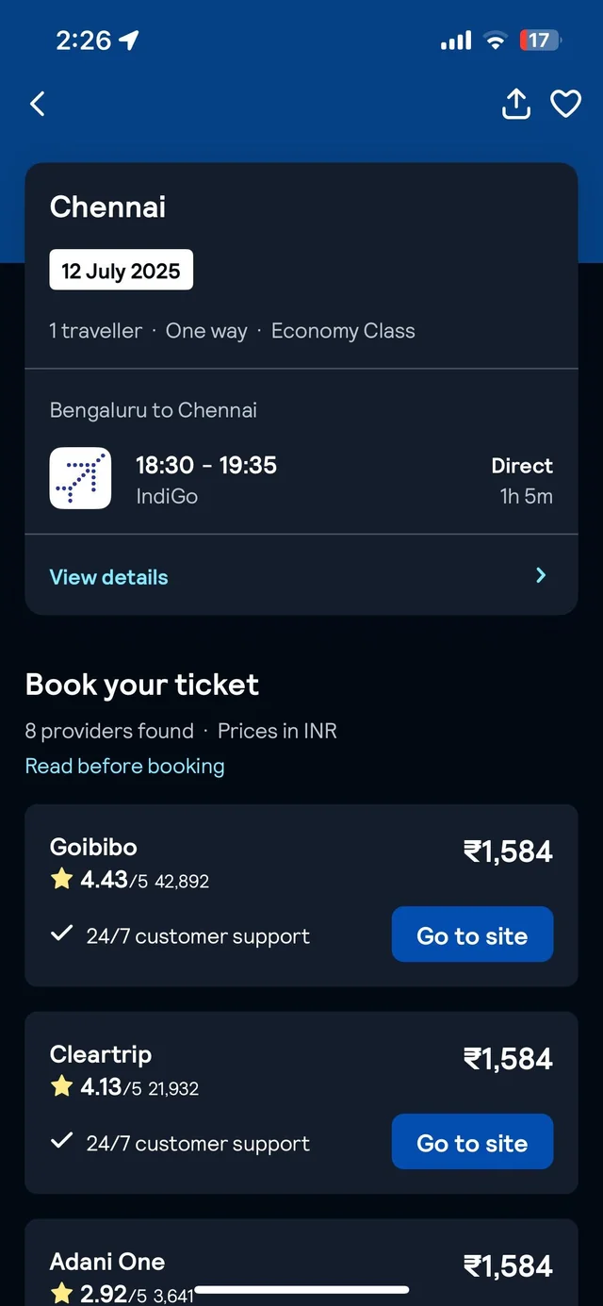603x1306 pixels.
Task: Tap Cleartrip's star rating icon
Action: pyautogui.click(x=62, y=1087)
